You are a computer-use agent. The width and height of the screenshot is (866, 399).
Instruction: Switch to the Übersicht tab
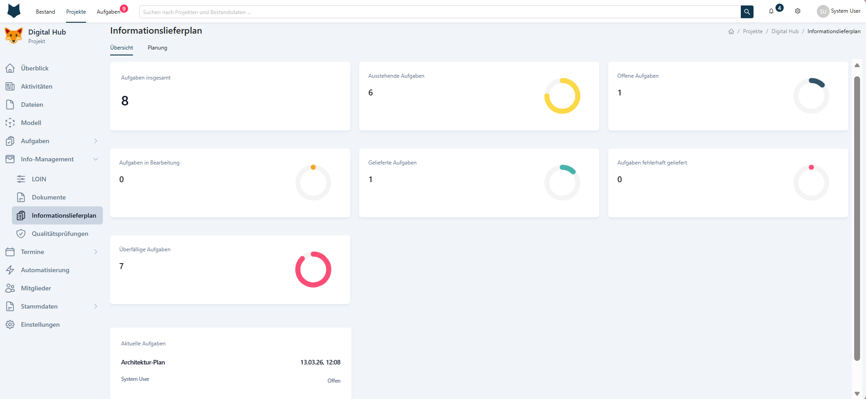pos(122,48)
